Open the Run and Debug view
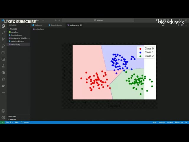Screen dimensions: 189x142 coord(3,46)
